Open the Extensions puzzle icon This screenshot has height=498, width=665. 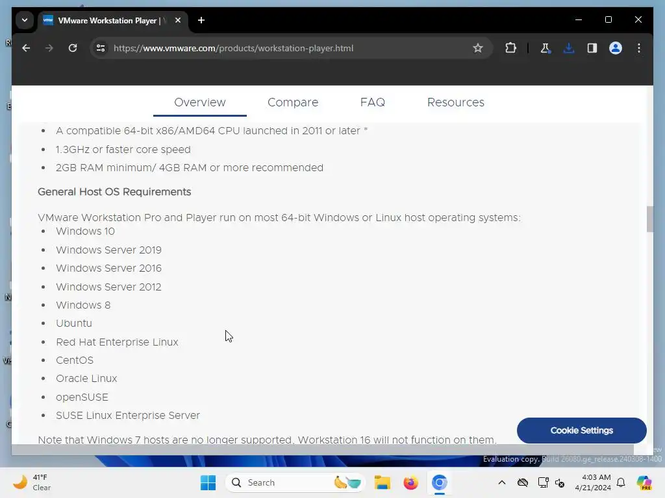(x=510, y=48)
